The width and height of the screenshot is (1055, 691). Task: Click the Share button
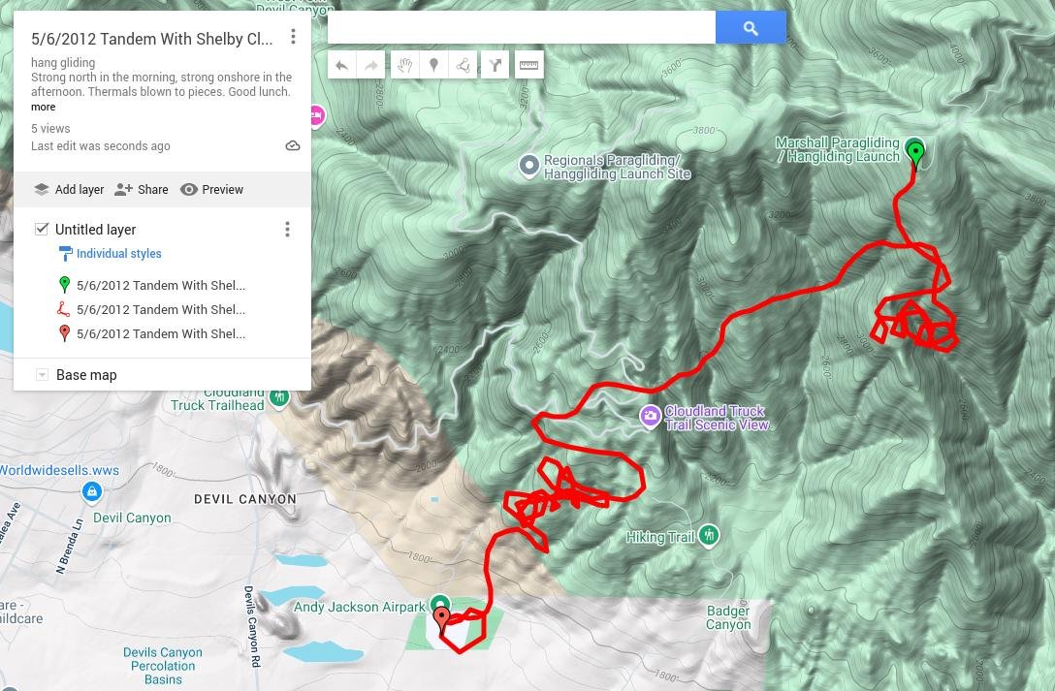[x=142, y=190]
